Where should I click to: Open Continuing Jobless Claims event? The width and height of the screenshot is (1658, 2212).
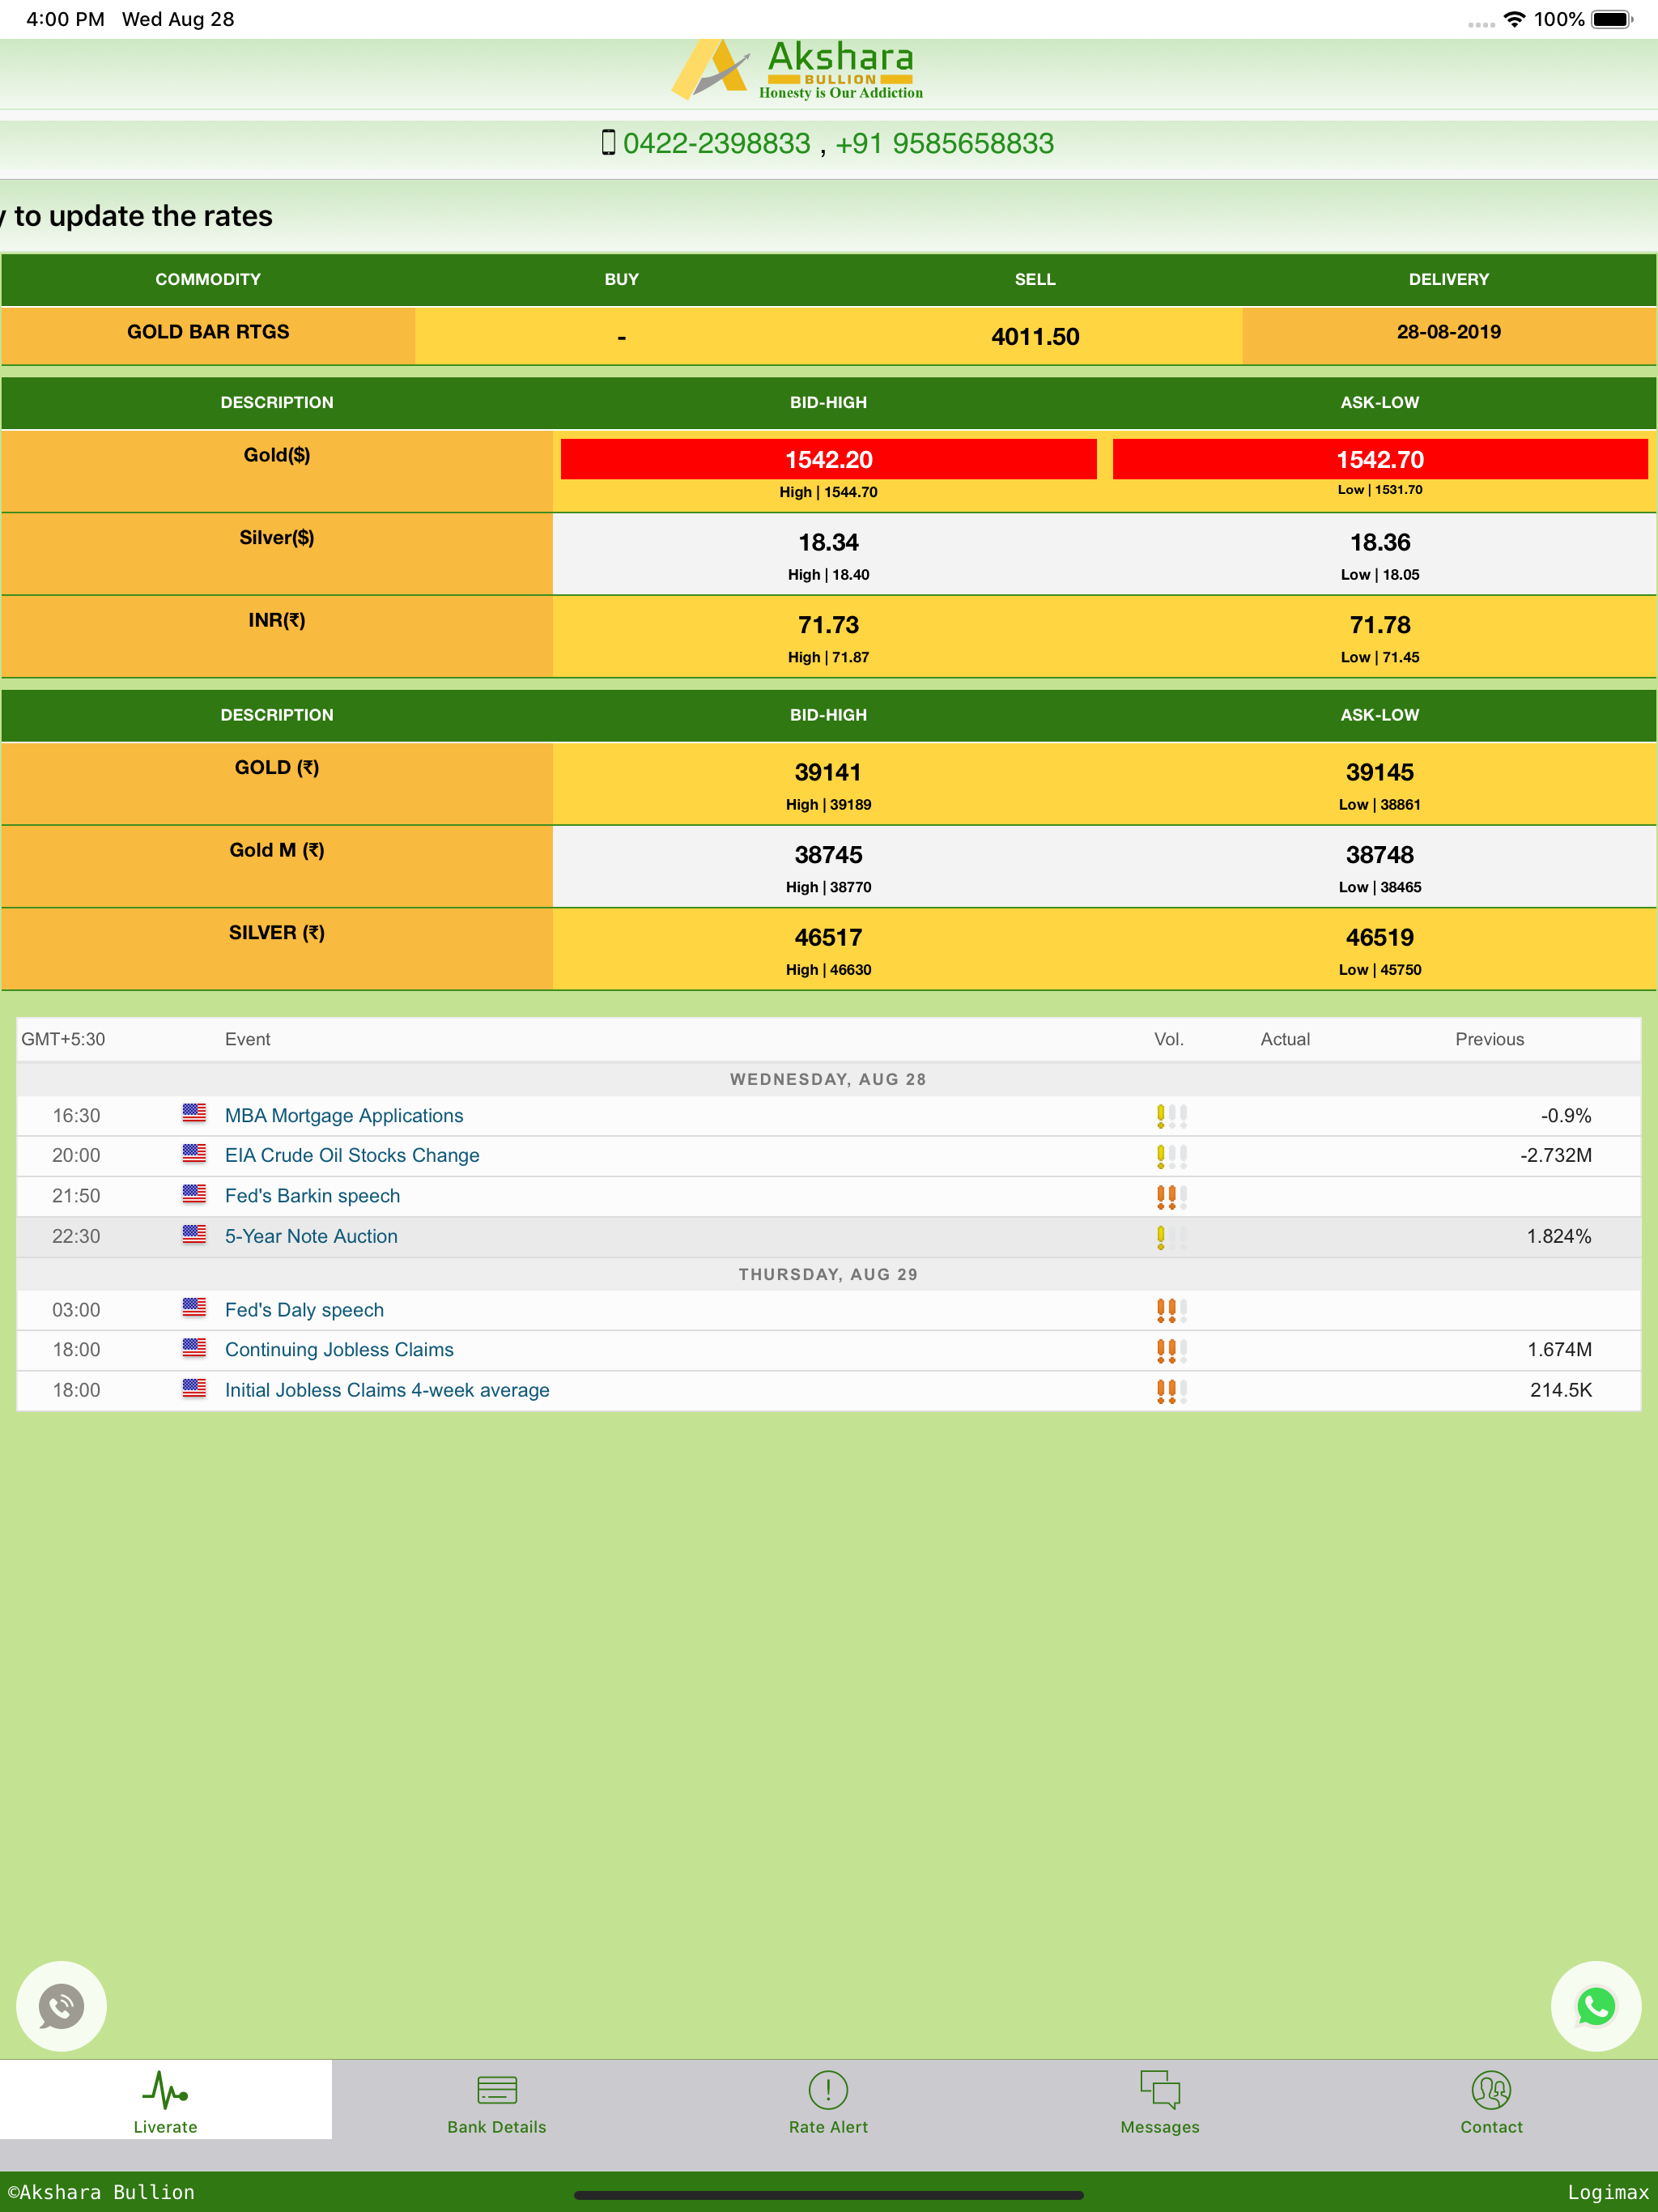(x=339, y=1349)
